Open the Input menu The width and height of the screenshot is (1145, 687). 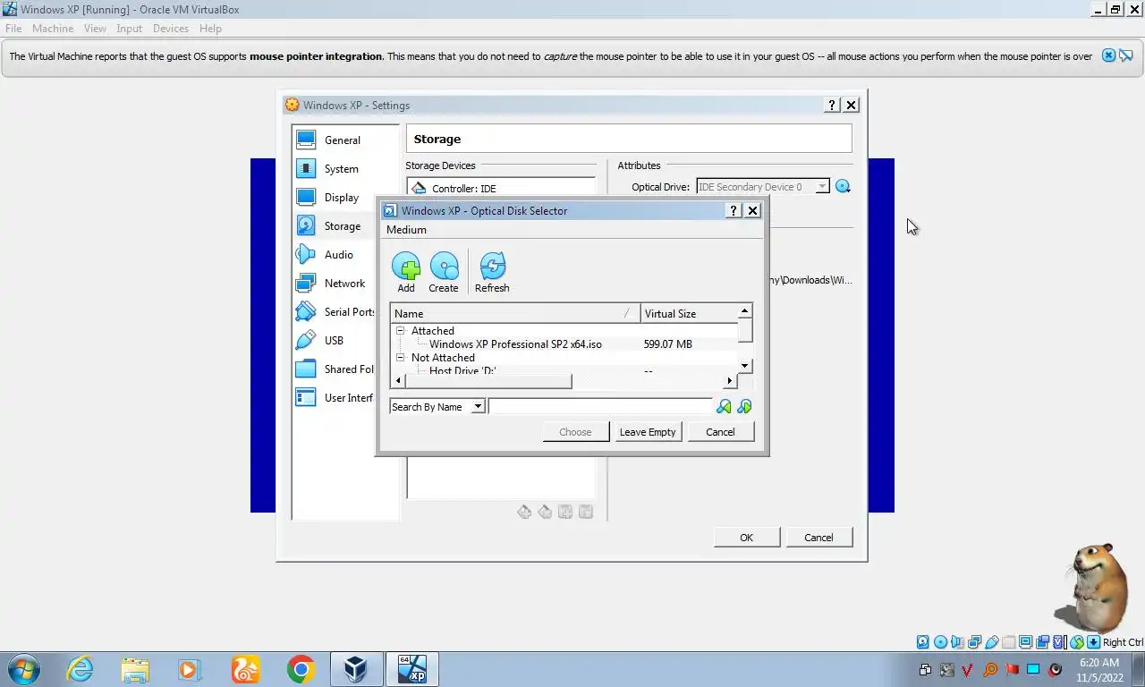pos(130,29)
